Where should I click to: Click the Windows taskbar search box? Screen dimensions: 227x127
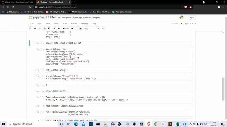(32, 124)
